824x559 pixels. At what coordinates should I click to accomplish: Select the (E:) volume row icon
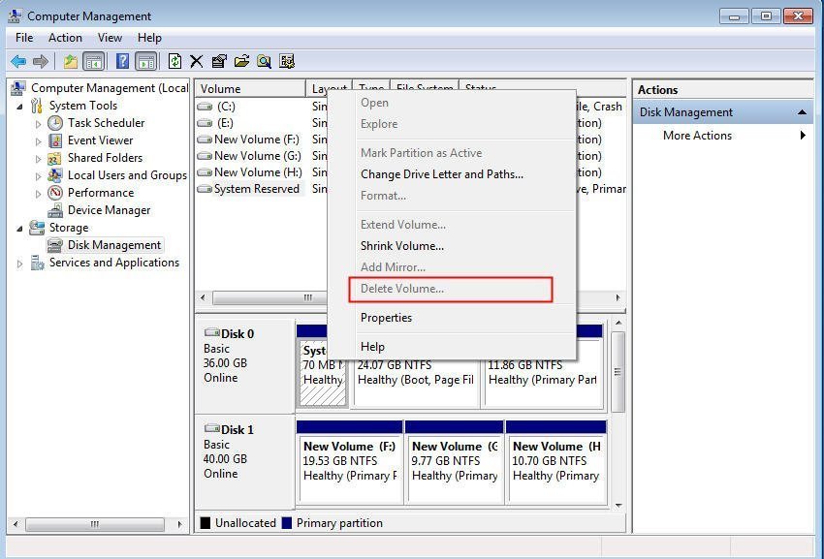click(205, 123)
